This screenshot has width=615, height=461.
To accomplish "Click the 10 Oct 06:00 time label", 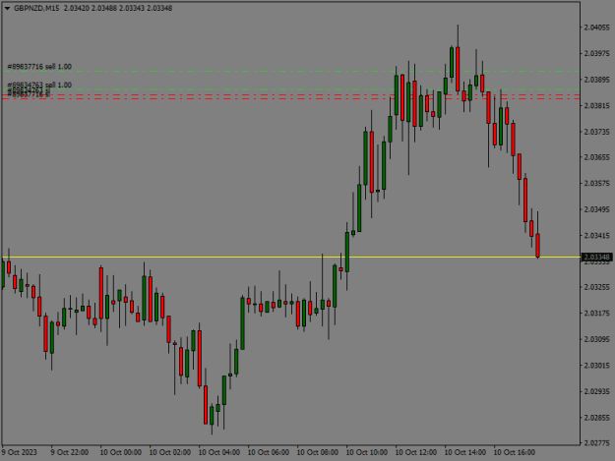I will point(269,452).
